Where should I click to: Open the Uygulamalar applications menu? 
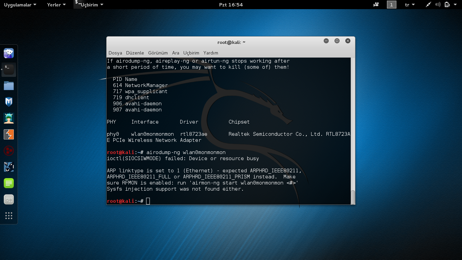tap(20, 5)
